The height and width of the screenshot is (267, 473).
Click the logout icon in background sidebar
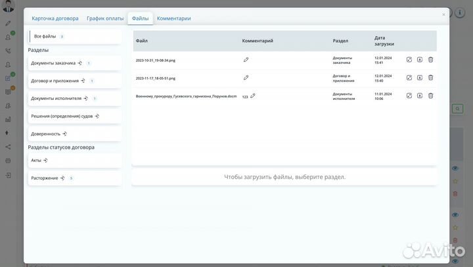(8, 175)
